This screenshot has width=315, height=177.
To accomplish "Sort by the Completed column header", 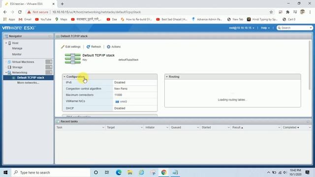I will pos(291,128).
